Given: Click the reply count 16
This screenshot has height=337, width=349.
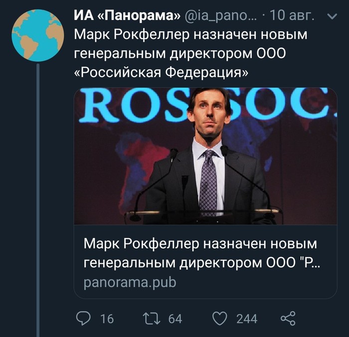Looking at the screenshot, I should tap(107, 319).
